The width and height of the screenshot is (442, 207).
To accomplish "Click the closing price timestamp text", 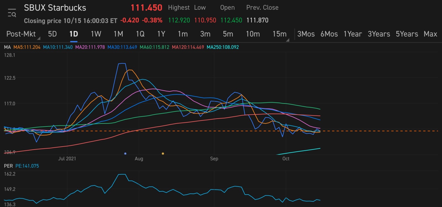I will coord(71,21).
